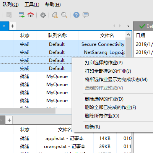153x153 pixels.
Task: Click the red home toolbar icon
Action: coord(31,15)
